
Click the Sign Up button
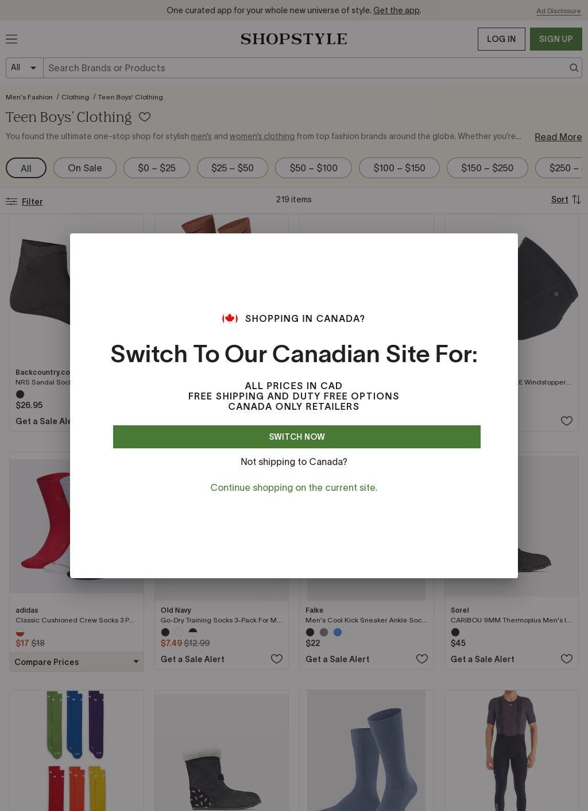(556, 39)
